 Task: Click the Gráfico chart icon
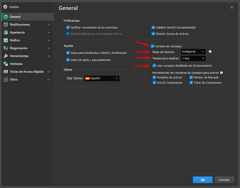click(x=5, y=40)
